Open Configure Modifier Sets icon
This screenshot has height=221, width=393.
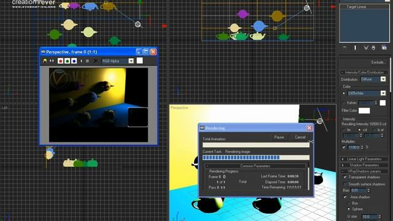[x=384, y=47]
